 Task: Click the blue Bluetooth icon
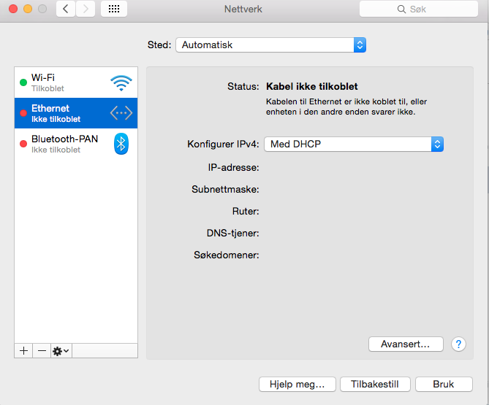pos(121,144)
